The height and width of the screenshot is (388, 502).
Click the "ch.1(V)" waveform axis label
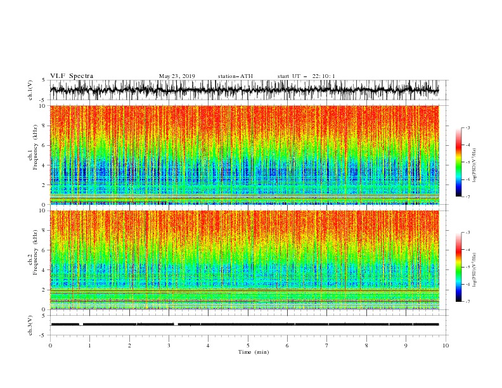pos(30,90)
